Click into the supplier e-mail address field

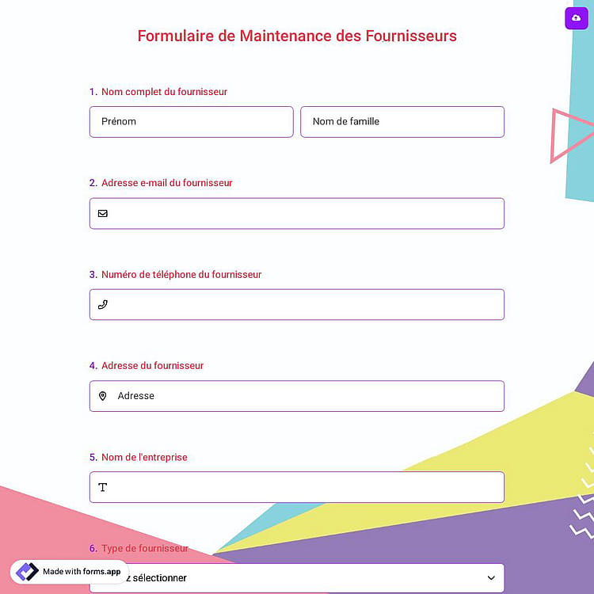click(x=297, y=213)
